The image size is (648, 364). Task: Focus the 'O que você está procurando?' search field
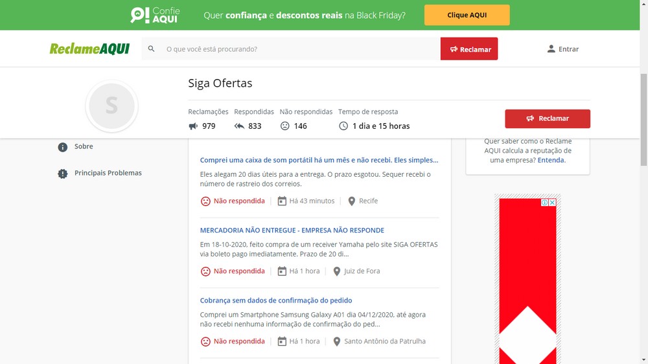[291, 49]
